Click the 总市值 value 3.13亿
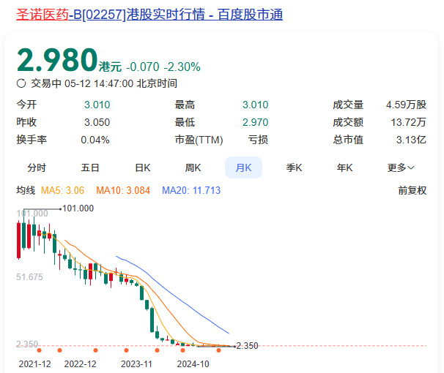 411,140
